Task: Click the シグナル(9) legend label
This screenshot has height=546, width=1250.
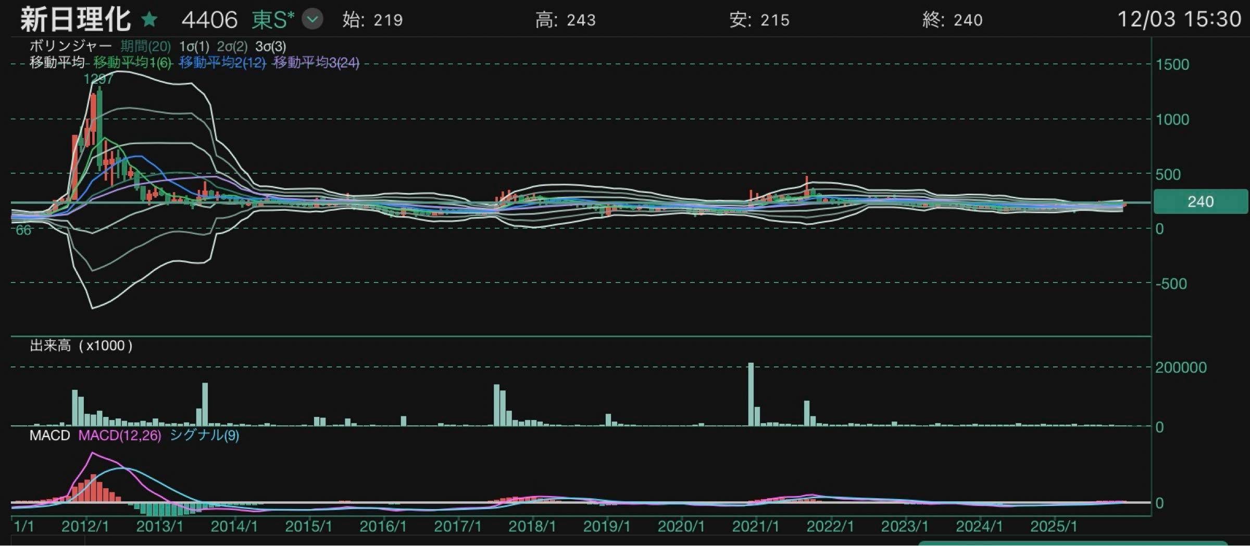Action: pyautogui.click(x=204, y=435)
